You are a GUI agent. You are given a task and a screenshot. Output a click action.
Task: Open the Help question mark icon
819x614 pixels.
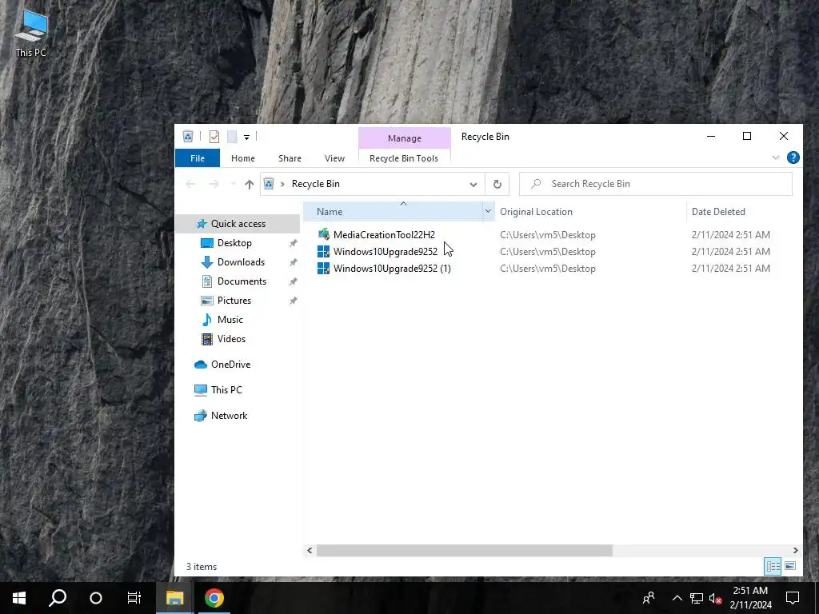coord(793,157)
